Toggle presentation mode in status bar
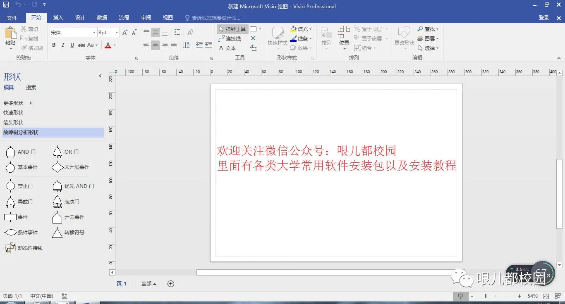565x304 pixels. [x=460, y=296]
